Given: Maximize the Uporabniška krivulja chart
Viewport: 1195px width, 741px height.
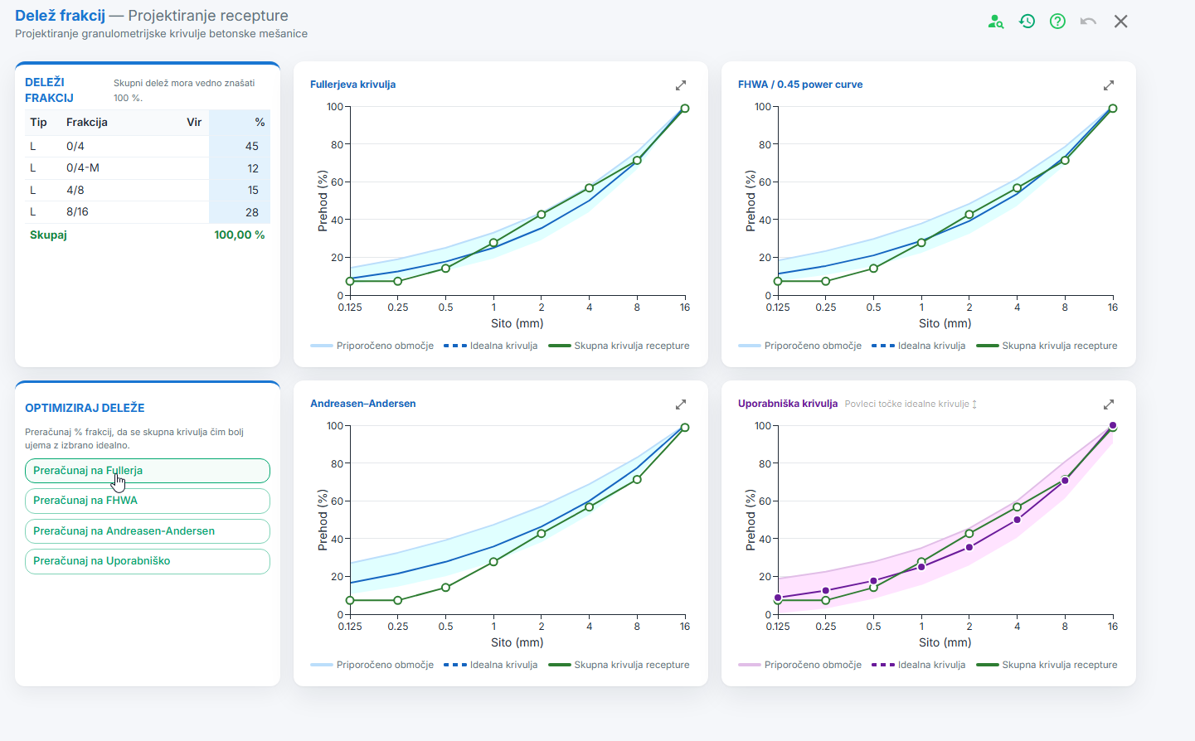Looking at the screenshot, I should click(x=1109, y=404).
